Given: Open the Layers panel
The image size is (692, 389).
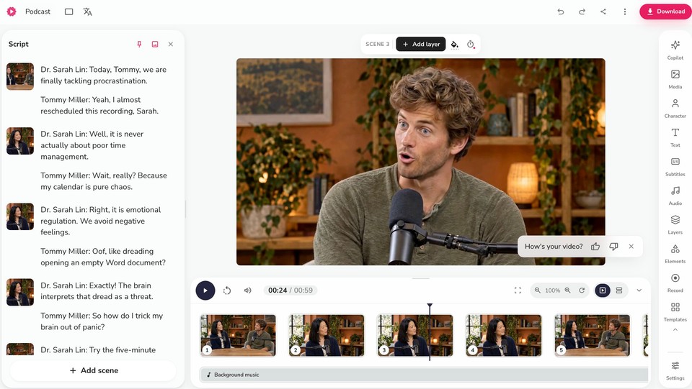Looking at the screenshot, I should point(675,224).
